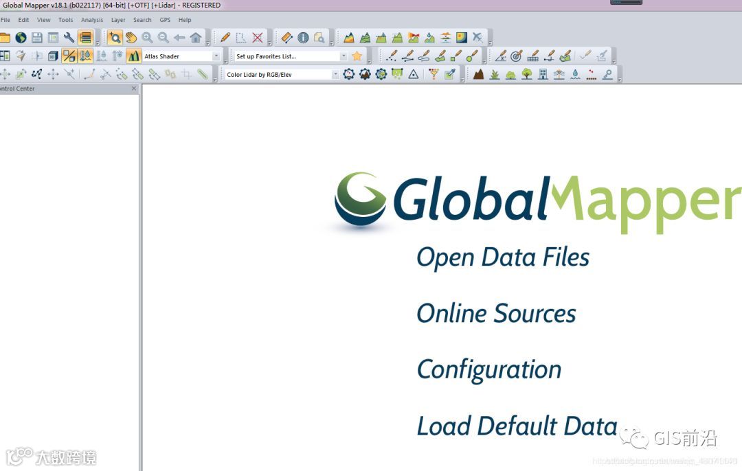Click the classify ground brown mountain icon
Screen dimensions: 742x471
coord(478,74)
